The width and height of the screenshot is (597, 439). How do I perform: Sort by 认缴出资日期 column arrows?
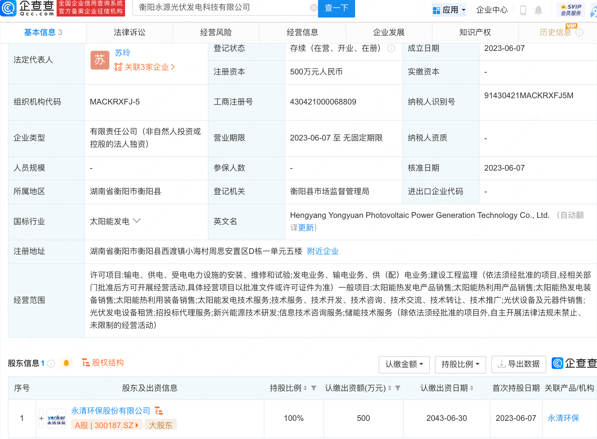pyautogui.click(x=472, y=388)
